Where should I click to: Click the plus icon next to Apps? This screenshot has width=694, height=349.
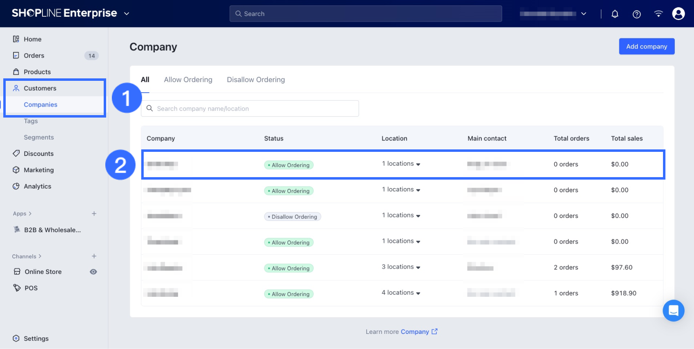click(94, 213)
